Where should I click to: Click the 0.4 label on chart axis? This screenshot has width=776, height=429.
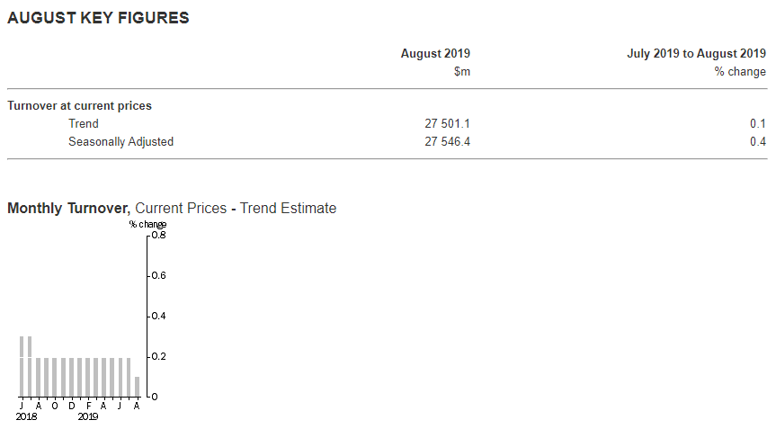[158, 317]
